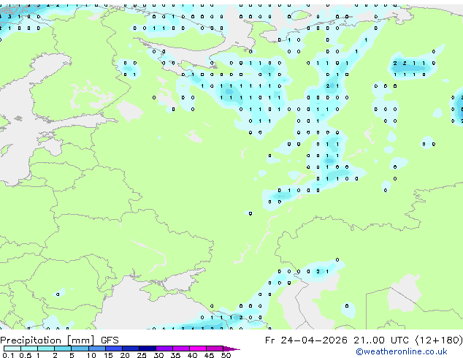This screenshot has height=358, width=463.
Task: Click the '25' legend scale label
Action: 142,355
